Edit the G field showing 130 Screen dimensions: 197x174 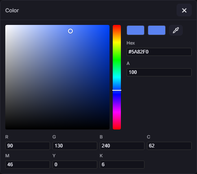[75, 146]
